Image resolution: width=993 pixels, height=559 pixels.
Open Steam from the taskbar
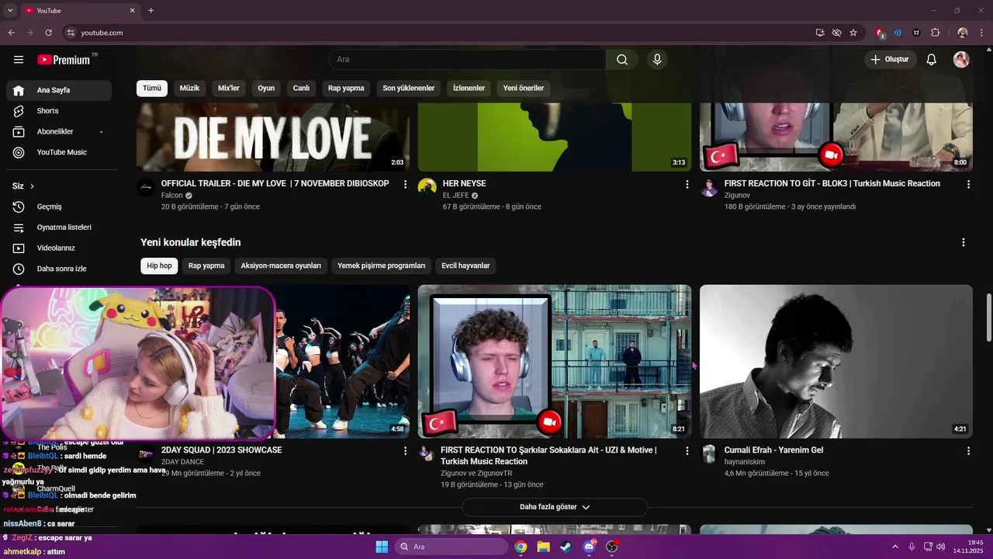[566, 547]
